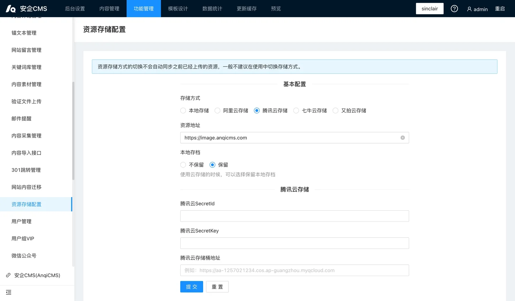
Task: Click the 更新缓存 menu item
Action: [x=246, y=8]
